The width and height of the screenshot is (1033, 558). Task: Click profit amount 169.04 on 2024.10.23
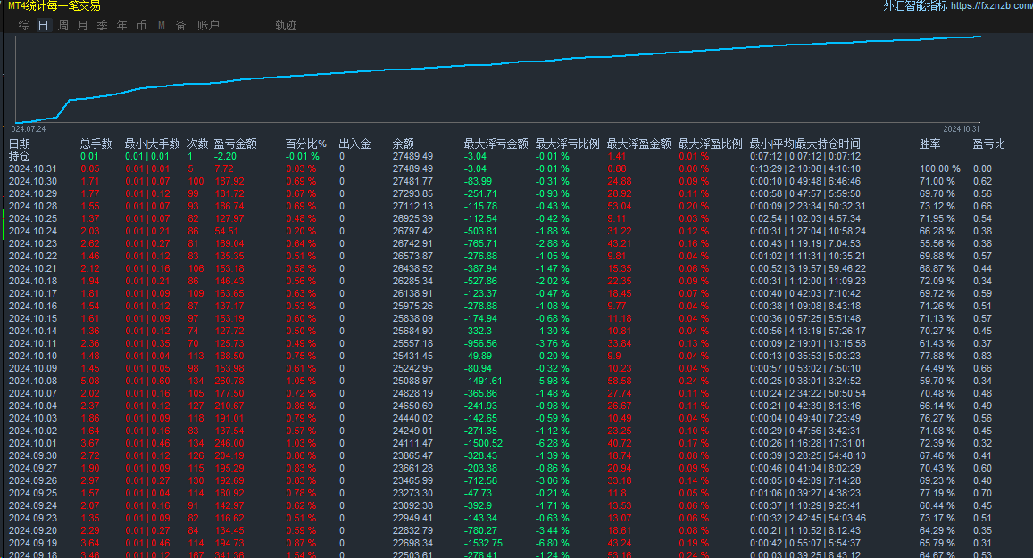point(229,243)
